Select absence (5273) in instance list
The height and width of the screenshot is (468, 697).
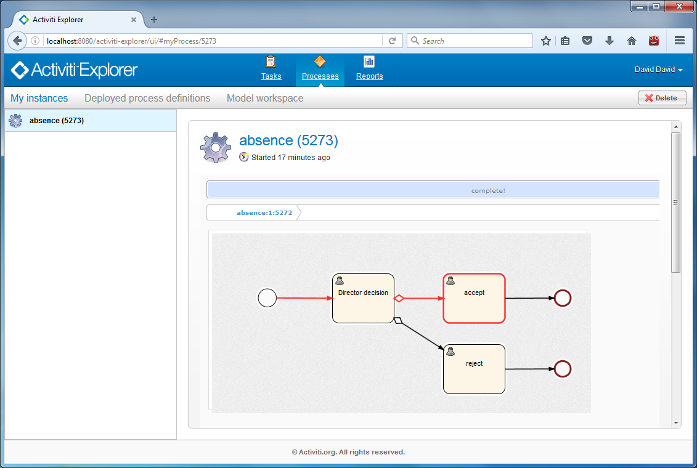(x=57, y=121)
